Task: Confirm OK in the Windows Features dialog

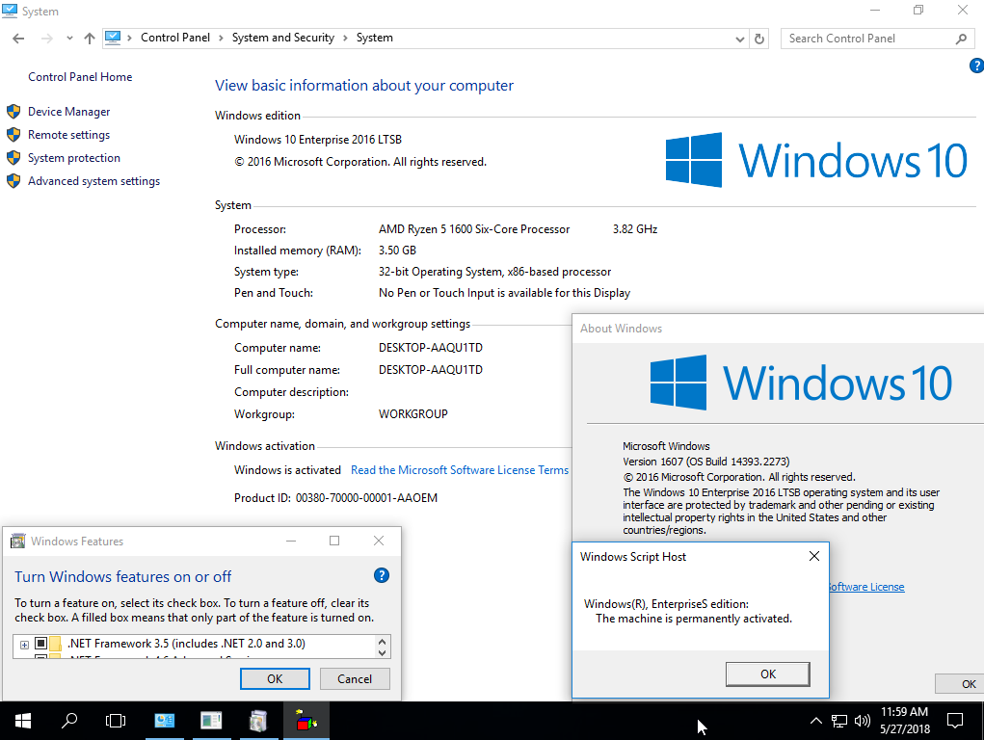Action: click(275, 678)
